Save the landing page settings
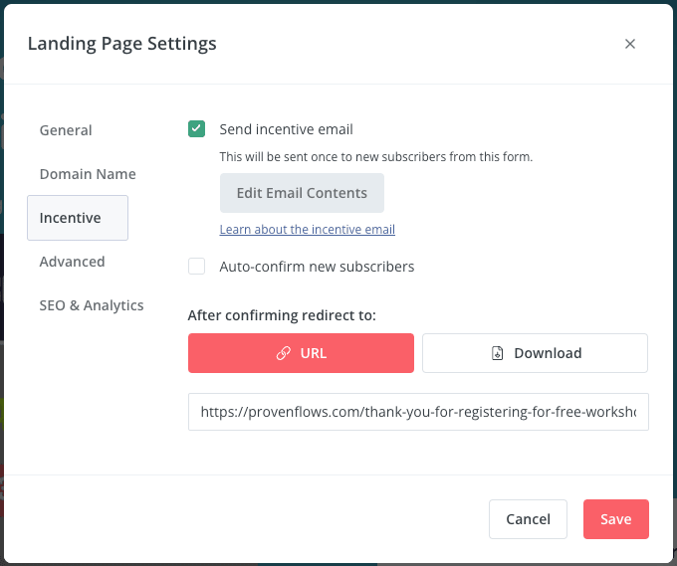677x566 pixels. [x=616, y=519]
